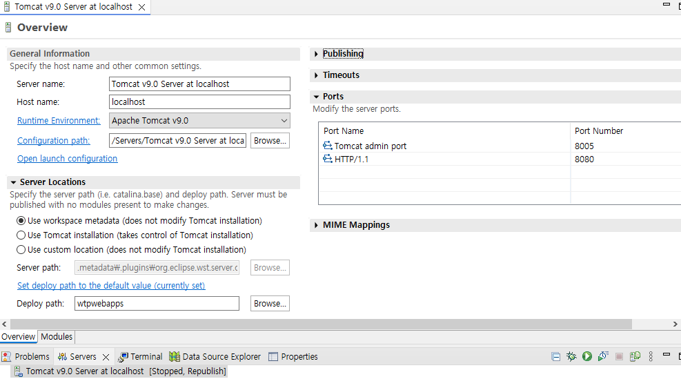This screenshot has height=379, width=681.
Task: Switch to the Overview tab
Action: pyautogui.click(x=18, y=337)
